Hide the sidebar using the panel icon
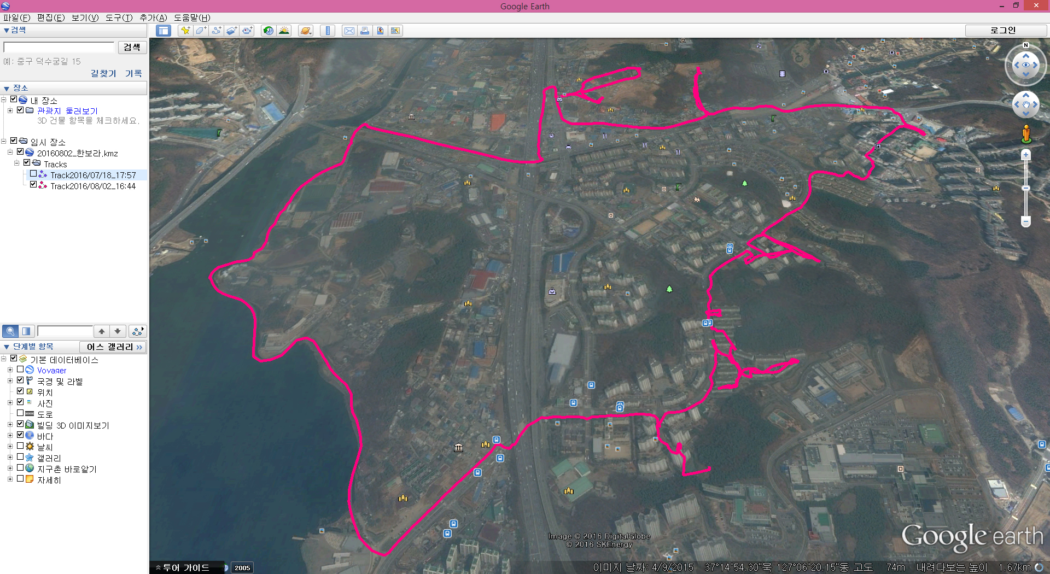The width and height of the screenshot is (1050, 574). (x=163, y=31)
